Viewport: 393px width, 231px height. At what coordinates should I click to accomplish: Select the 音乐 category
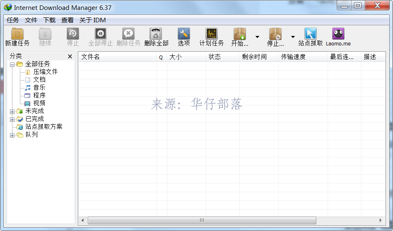click(39, 88)
